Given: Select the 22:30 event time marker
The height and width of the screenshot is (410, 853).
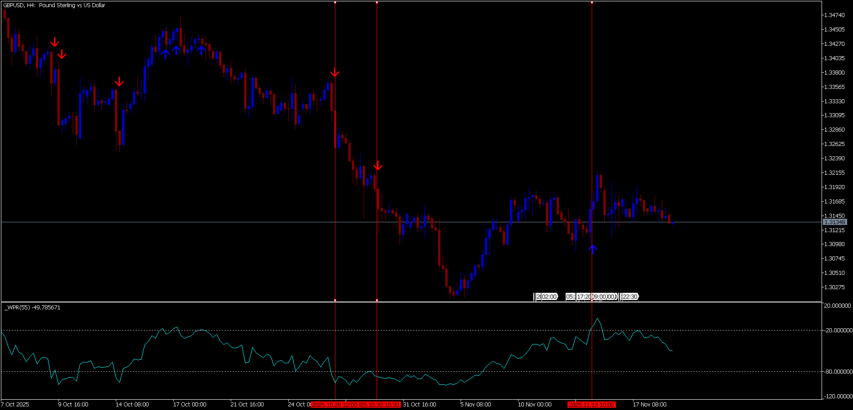Looking at the screenshot, I should [x=630, y=296].
